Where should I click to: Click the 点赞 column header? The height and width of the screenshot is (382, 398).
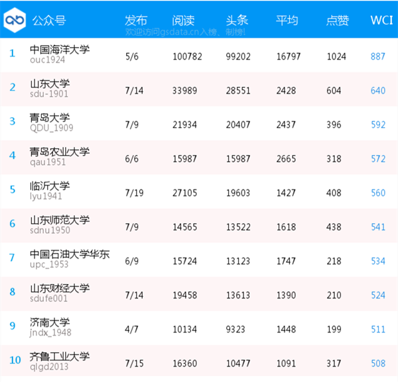(338, 21)
